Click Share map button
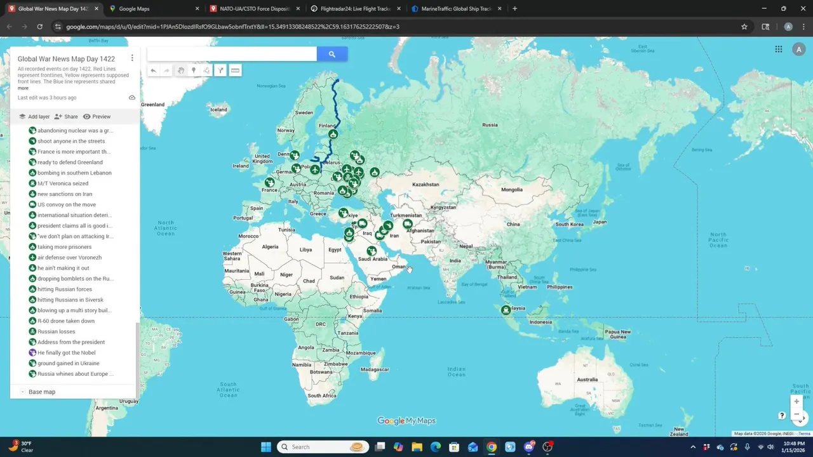The height and width of the screenshot is (457, 813). point(66,117)
